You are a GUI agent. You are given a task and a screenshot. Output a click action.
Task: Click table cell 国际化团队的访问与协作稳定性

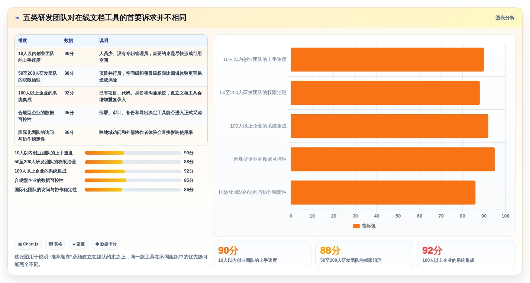pyautogui.click(x=37, y=136)
